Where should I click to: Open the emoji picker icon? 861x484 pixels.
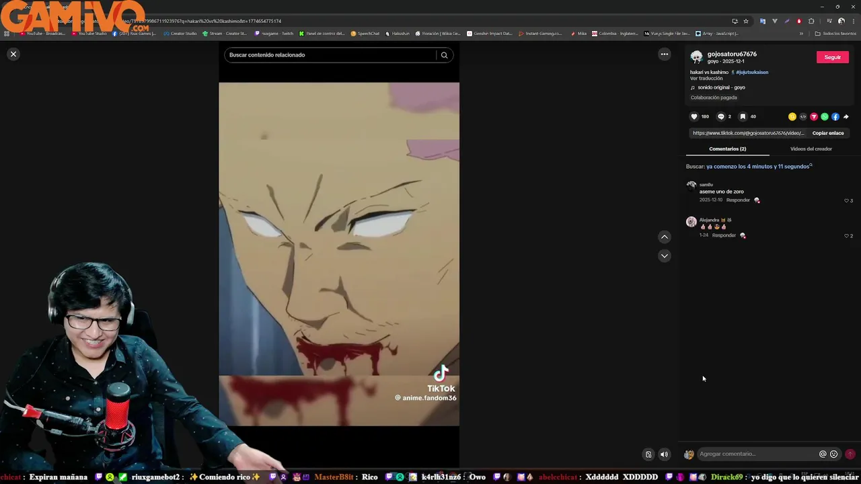[834, 454]
